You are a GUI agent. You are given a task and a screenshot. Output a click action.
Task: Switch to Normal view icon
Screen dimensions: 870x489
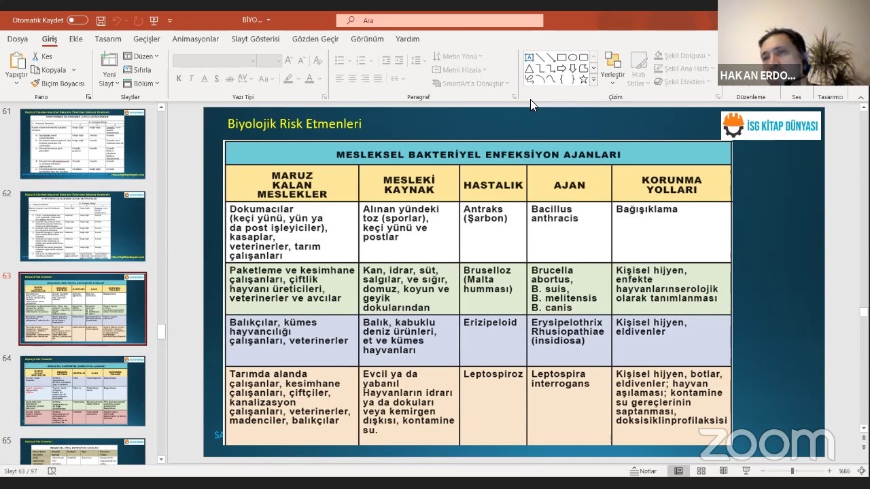(678, 471)
